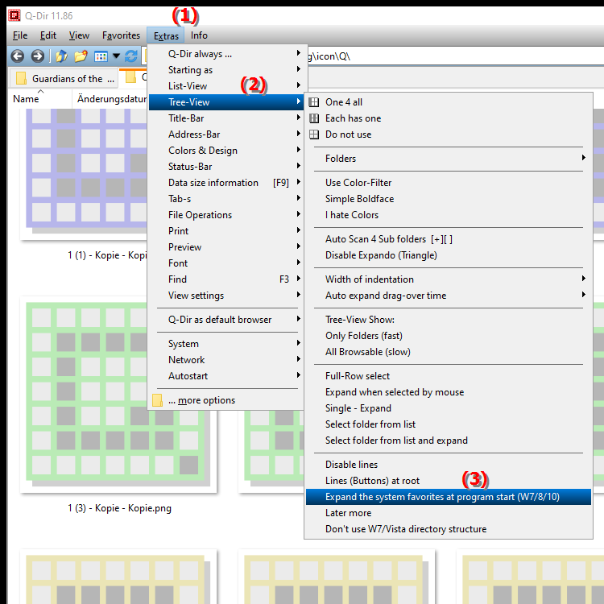604x604 pixels.
Task: Select All Browsable (slow) option
Action: coord(449,352)
